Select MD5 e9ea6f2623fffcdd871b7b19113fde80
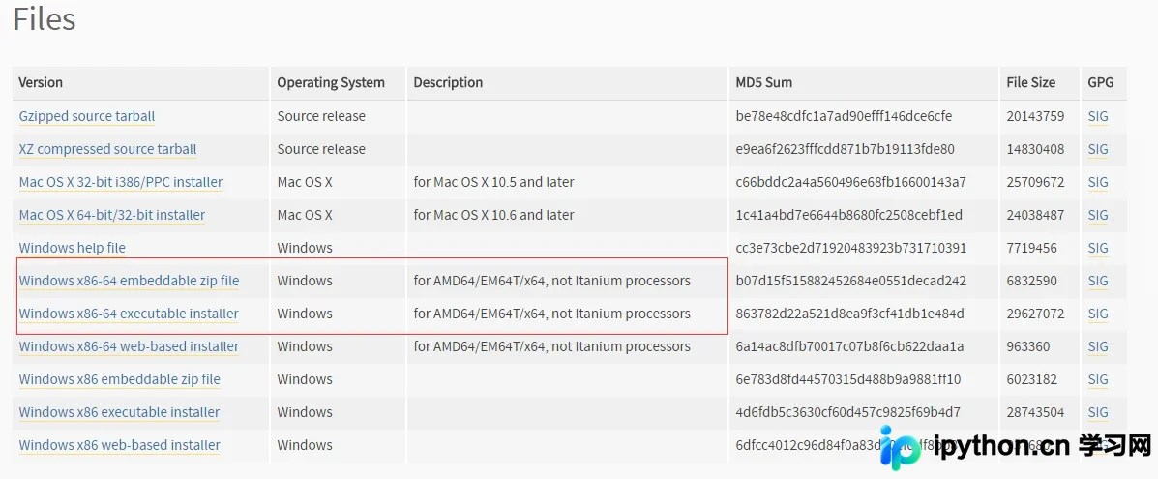This screenshot has height=479, width=1158. click(x=845, y=149)
